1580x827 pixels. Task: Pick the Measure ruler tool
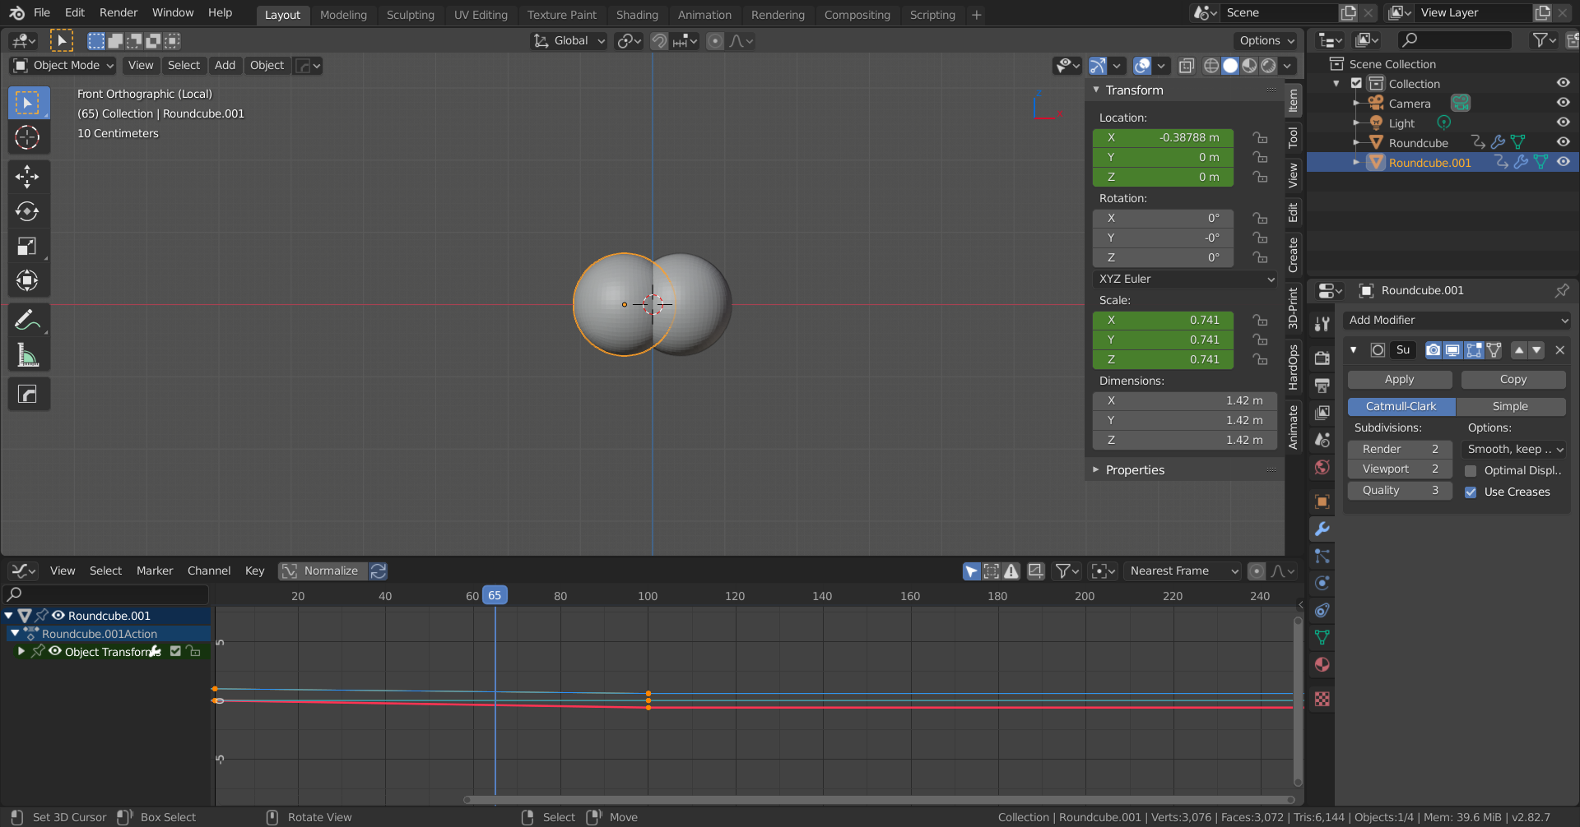pos(27,356)
